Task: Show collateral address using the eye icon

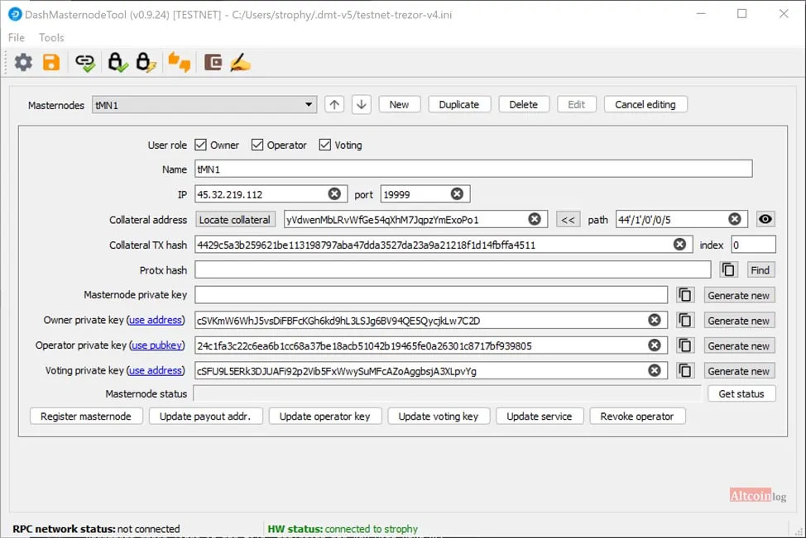Action: [765, 219]
